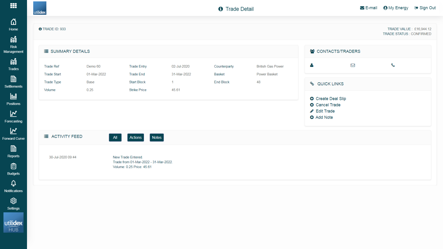The width and height of the screenshot is (443, 249).
Task: View trader details with the person icon
Action: (x=312, y=65)
